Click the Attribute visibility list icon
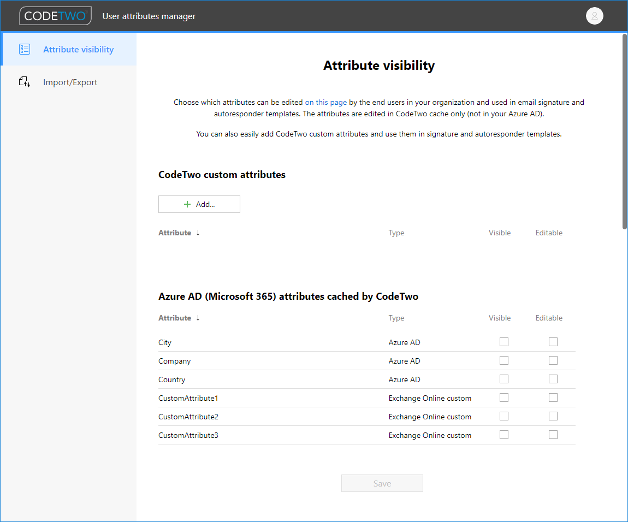 (25, 49)
